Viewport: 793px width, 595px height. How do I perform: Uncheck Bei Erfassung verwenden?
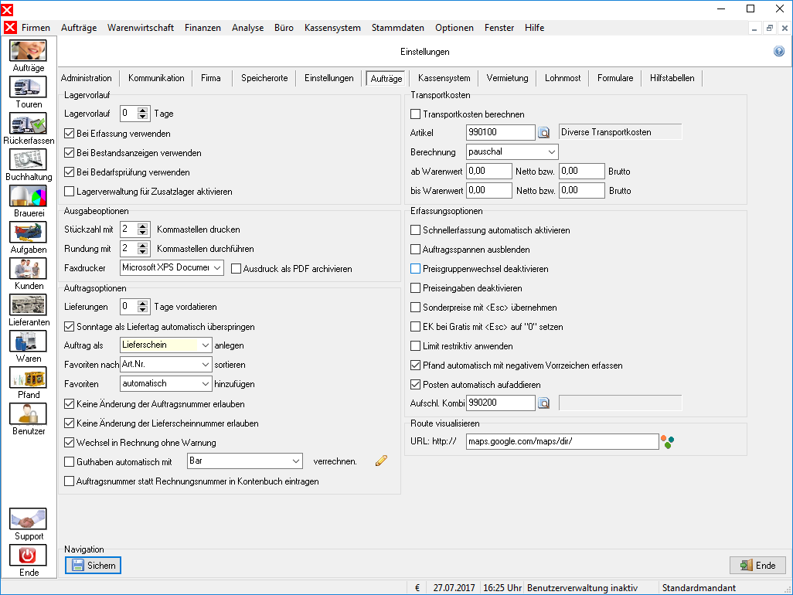click(x=70, y=134)
